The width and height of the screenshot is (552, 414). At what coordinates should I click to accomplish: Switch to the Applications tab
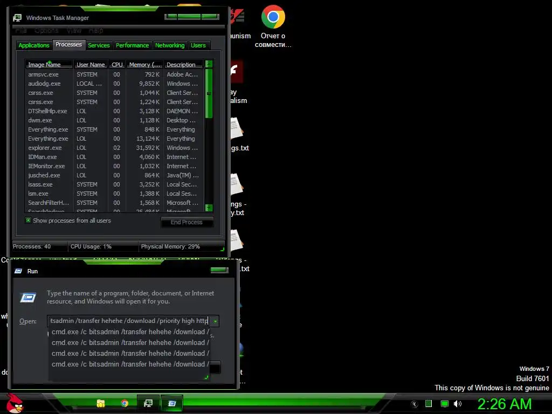coord(34,45)
